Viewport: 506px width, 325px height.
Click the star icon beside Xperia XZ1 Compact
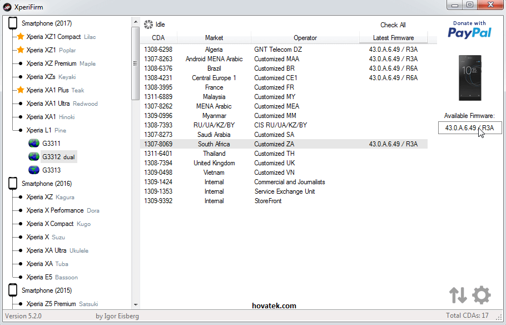coord(21,37)
